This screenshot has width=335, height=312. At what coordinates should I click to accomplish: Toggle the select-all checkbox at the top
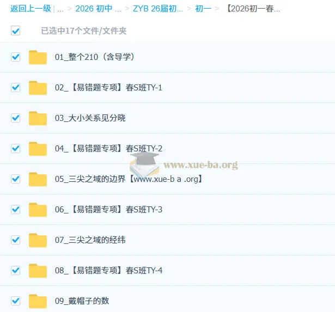click(16, 30)
